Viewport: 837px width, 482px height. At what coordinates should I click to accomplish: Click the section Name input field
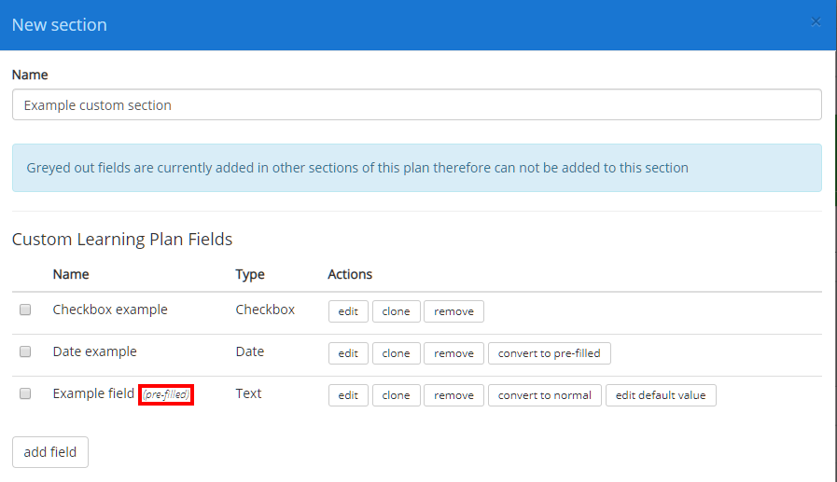coord(417,104)
